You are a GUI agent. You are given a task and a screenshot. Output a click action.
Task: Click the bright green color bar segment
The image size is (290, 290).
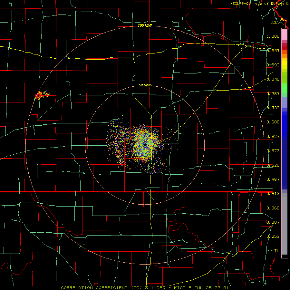(285, 88)
